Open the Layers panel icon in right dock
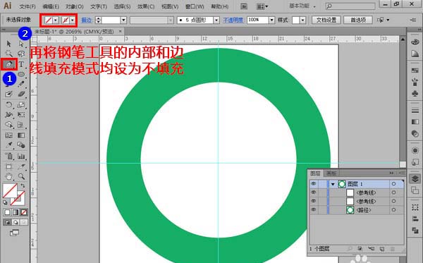 tap(415, 178)
